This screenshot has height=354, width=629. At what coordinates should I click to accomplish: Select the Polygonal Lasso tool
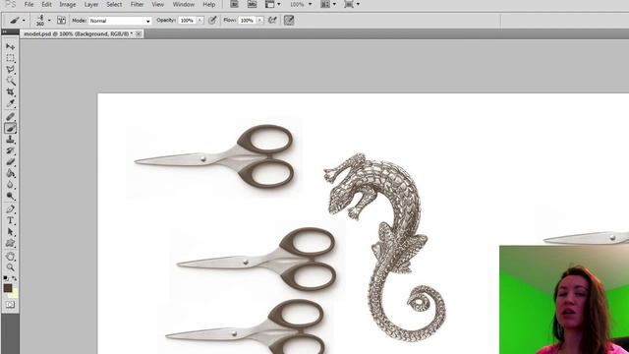pos(10,70)
